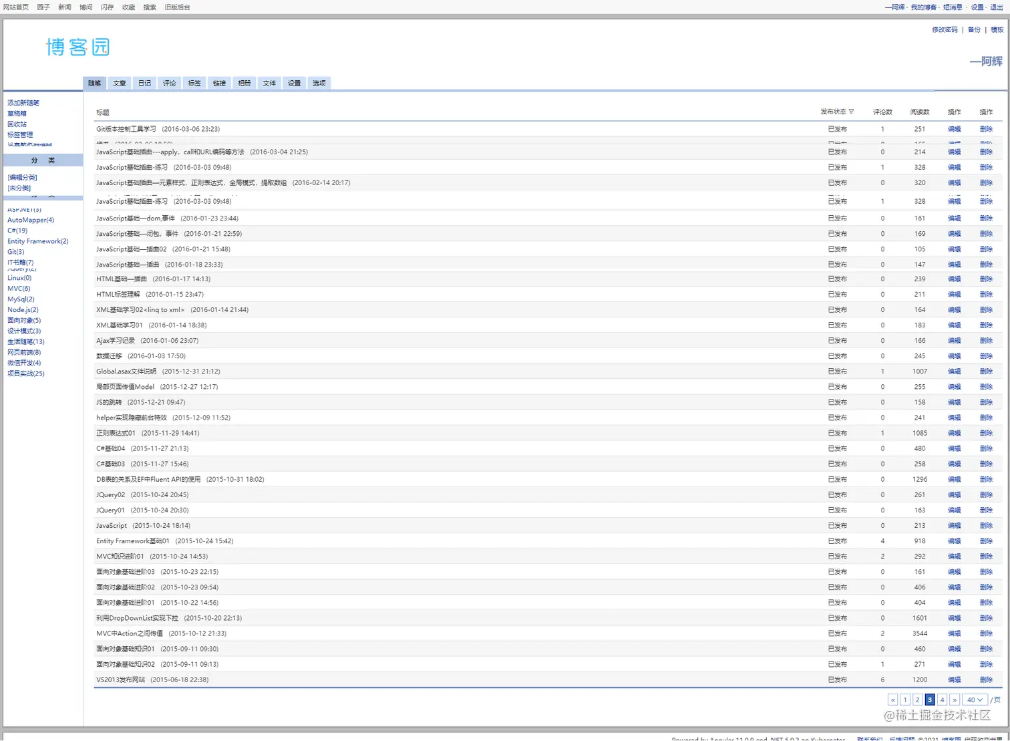1010x741 pixels.
Task: Click [未分类] link
Action: click(x=19, y=188)
